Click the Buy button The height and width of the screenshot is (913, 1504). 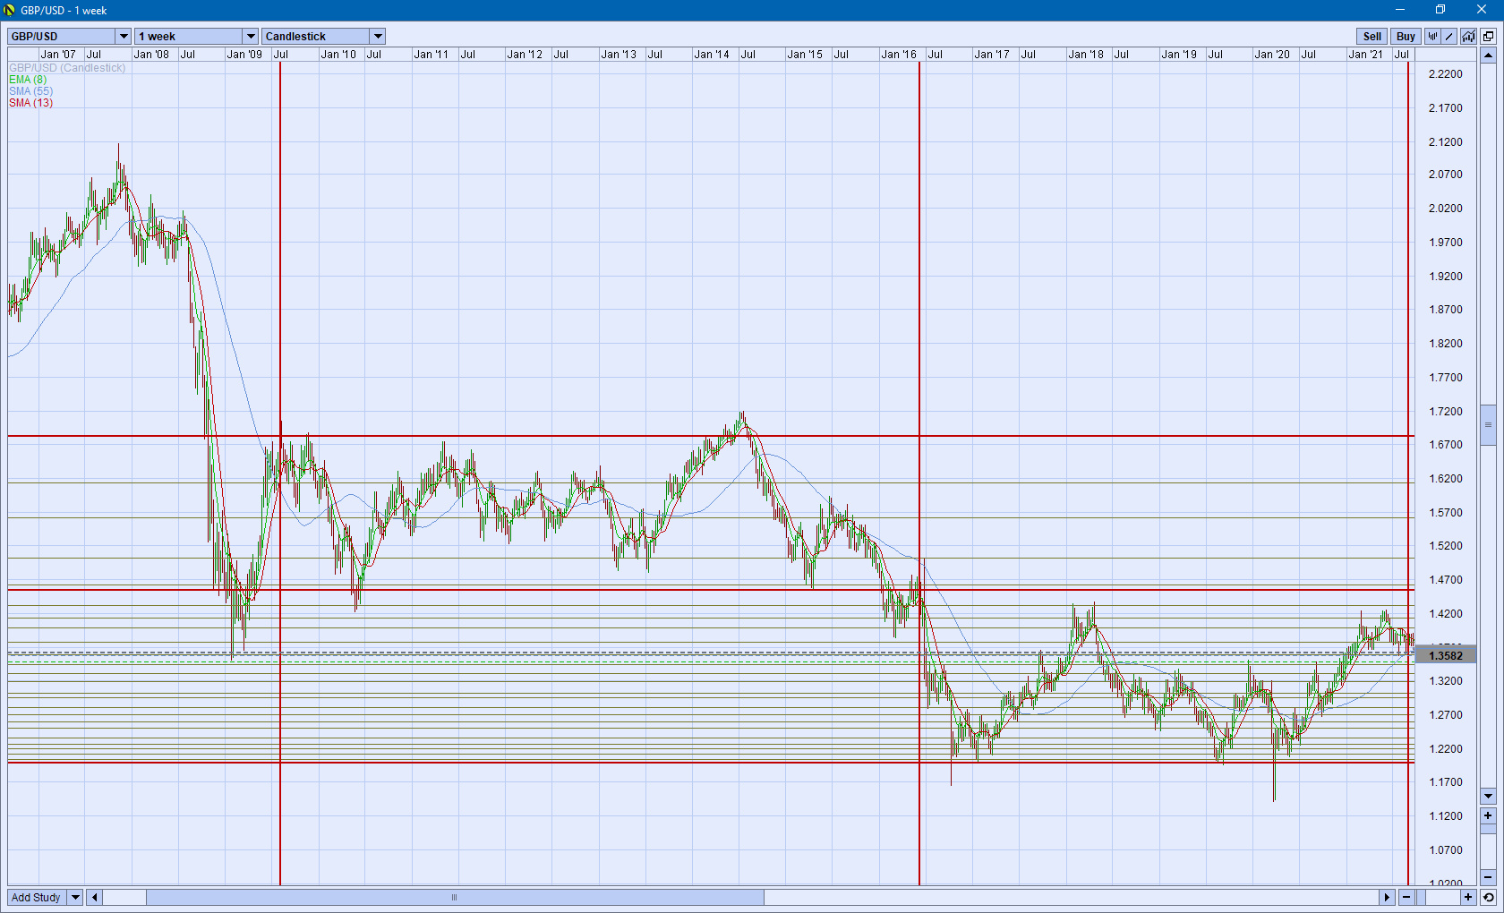click(1406, 37)
